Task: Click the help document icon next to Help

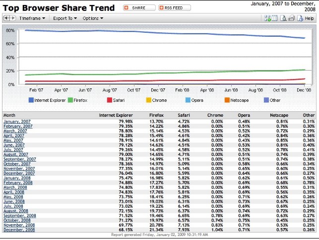Action: click(x=300, y=18)
